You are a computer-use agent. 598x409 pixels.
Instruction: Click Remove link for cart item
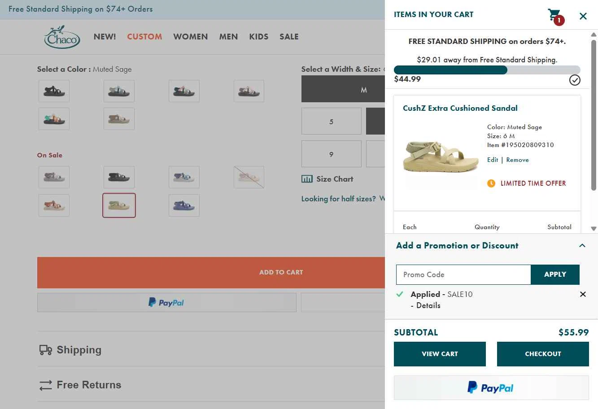[x=517, y=160]
